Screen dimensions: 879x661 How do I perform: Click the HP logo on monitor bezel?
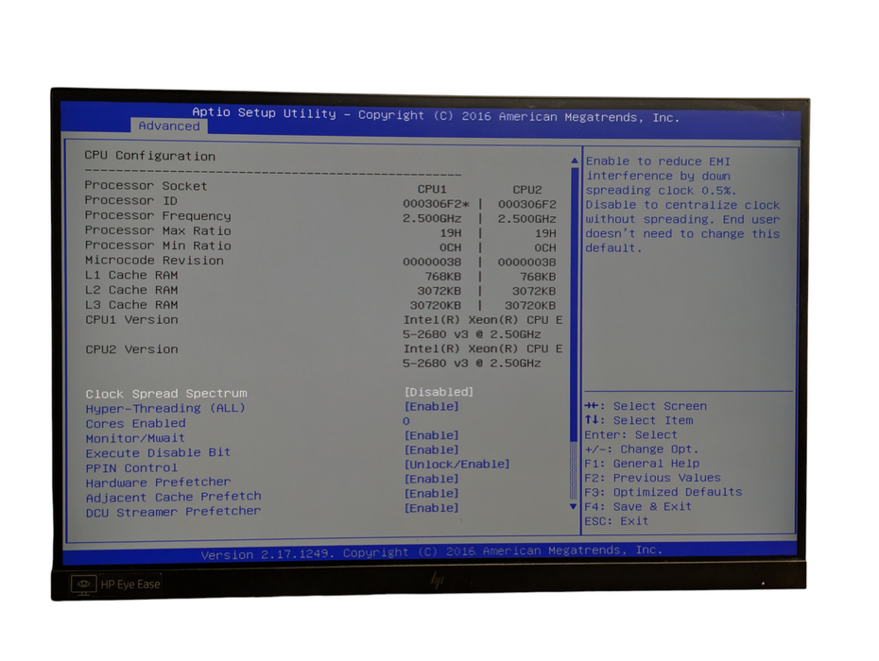pos(438,580)
